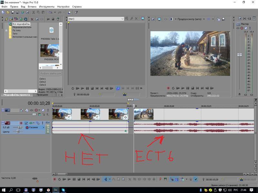Screen dimensions: 258x193
Task: Create a new project via toolbar icon
Action: point(3,12)
